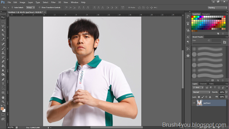This screenshot has width=229, height=129.
Task: Open the Normal blend mode dropdown
Action: [x=201, y=92]
